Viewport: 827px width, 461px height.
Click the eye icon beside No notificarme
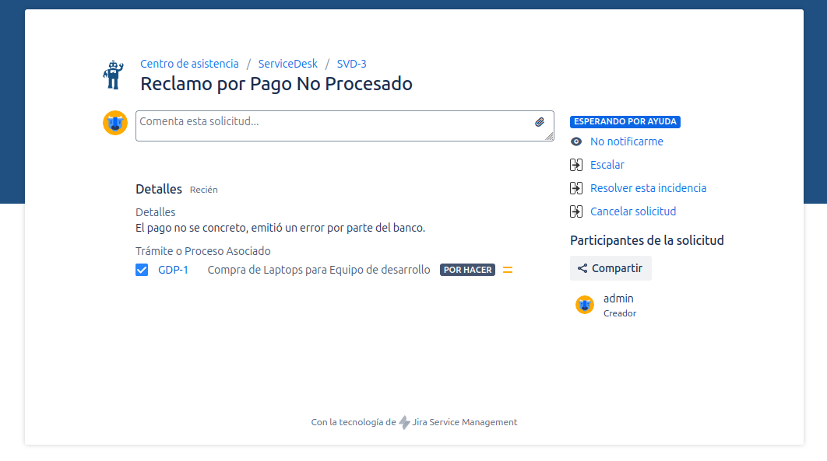pyautogui.click(x=575, y=141)
